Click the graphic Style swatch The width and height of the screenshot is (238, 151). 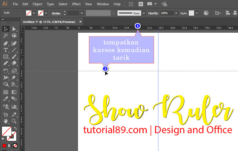pos(192,13)
